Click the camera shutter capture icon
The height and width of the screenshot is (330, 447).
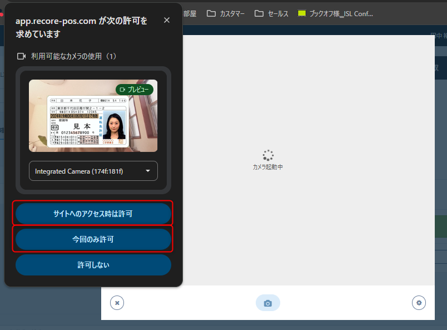[267, 303]
